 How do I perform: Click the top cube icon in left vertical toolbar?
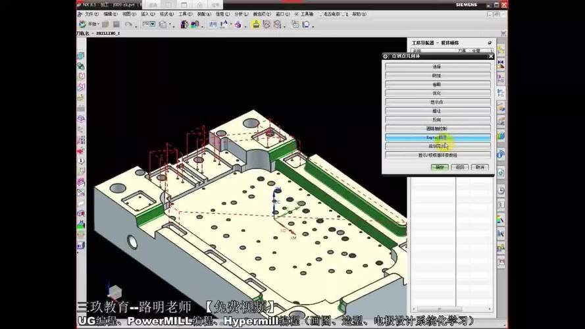80,55
